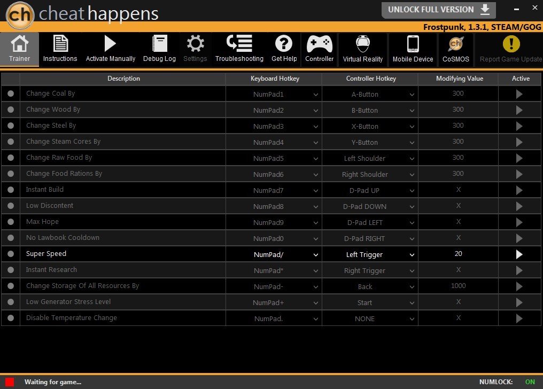Activate the Change Coal By cheat
Viewport: 543px width, 389px height.
coord(519,94)
